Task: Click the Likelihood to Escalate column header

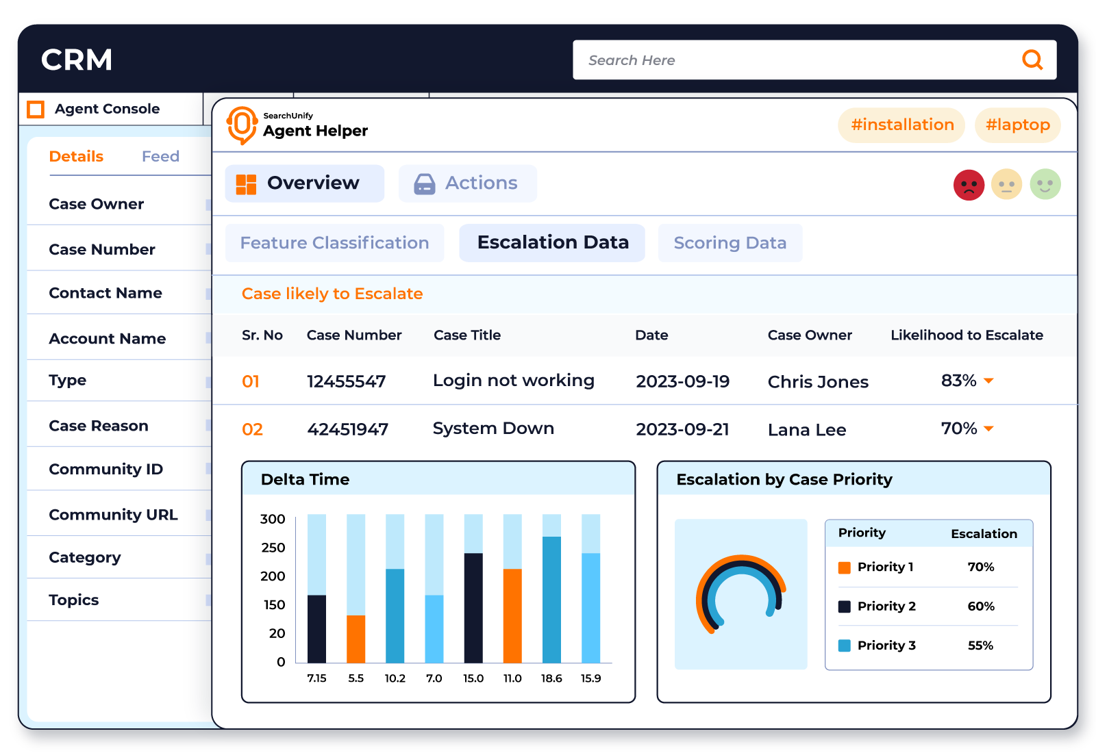Action: point(967,335)
